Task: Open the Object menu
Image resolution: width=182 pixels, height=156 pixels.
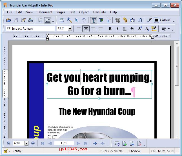Action: [x=84, y=12]
